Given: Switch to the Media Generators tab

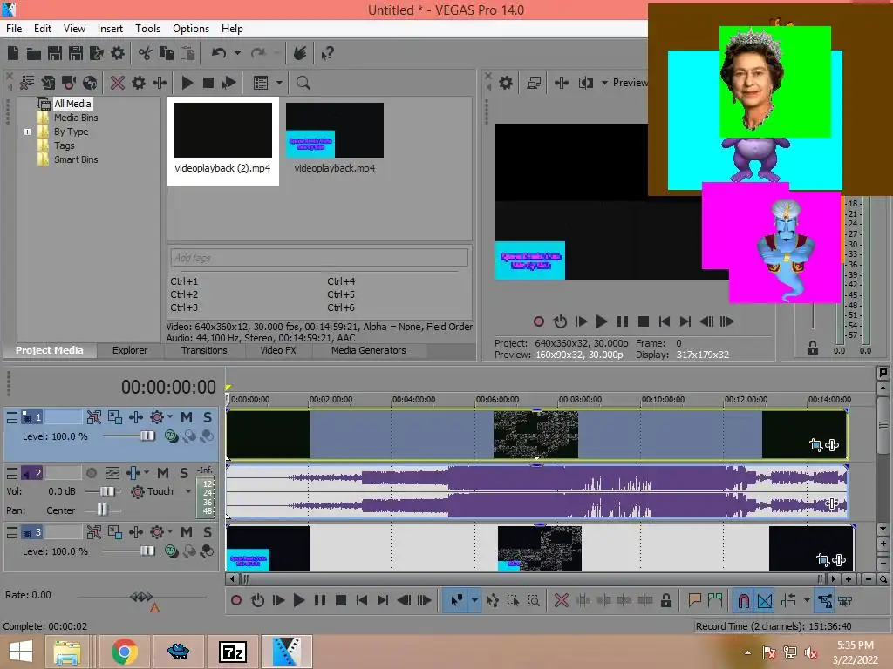Looking at the screenshot, I should point(369,350).
